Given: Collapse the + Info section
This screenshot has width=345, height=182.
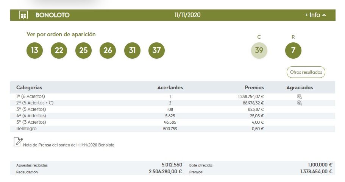Looking at the screenshot, I should 315,15.
